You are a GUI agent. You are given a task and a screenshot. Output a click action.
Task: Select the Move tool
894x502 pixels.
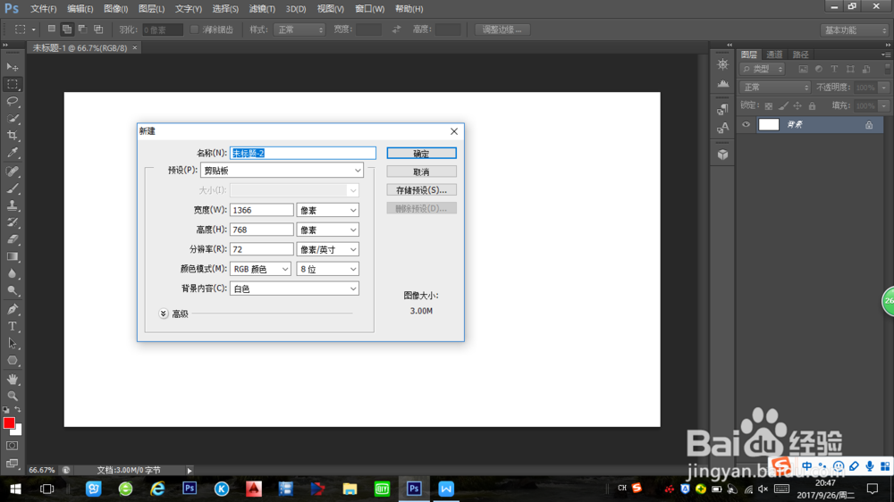[12, 67]
